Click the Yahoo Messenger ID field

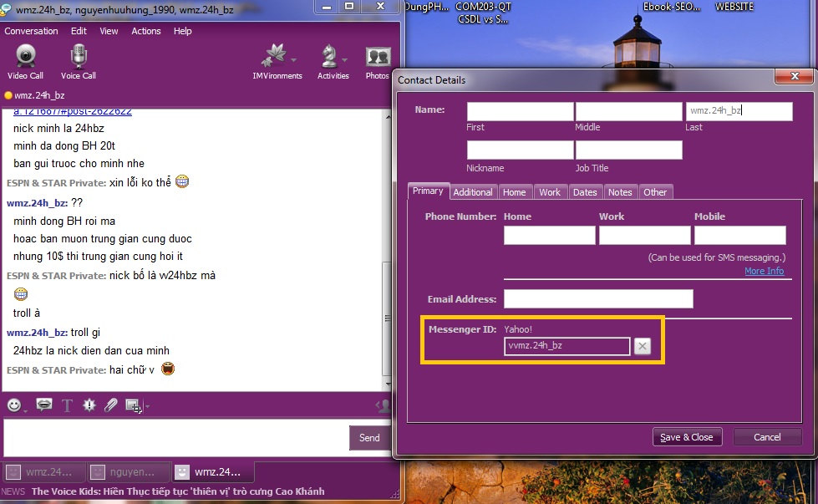coord(567,346)
